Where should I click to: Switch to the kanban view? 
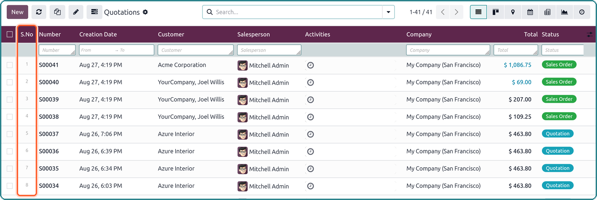pyautogui.click(x=496, y=12)
